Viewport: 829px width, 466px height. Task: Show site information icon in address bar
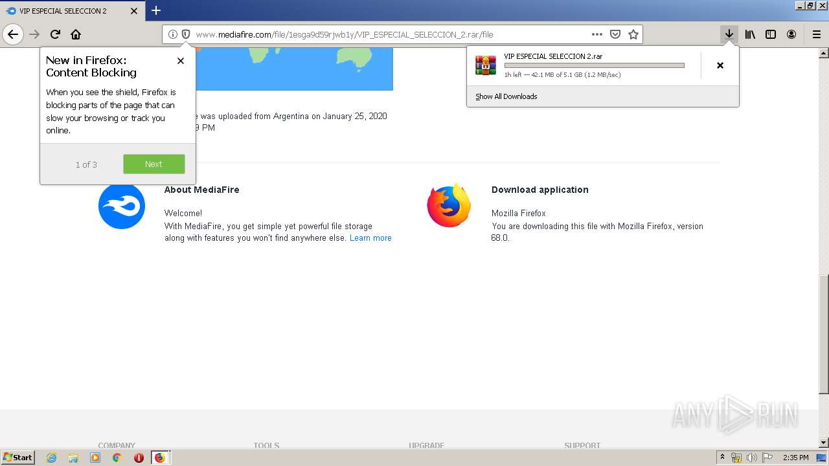(173, 34)
